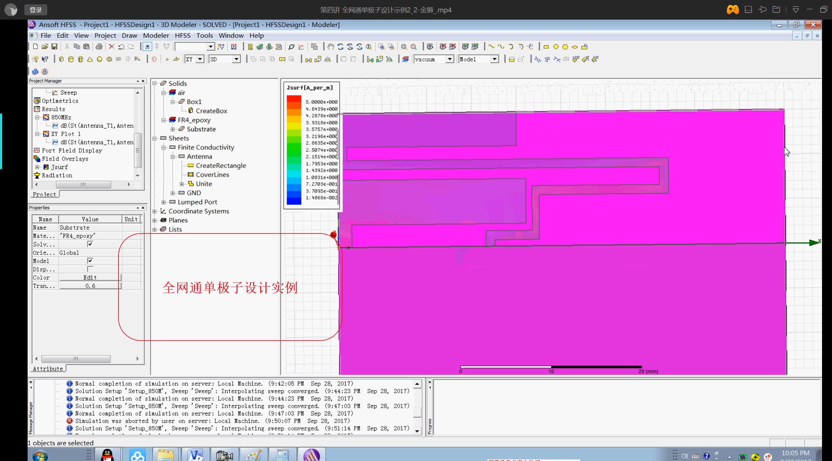Screen dimensions: 832x461
Task: Select Radiation in Project Manager
Action: coord(57,175)
